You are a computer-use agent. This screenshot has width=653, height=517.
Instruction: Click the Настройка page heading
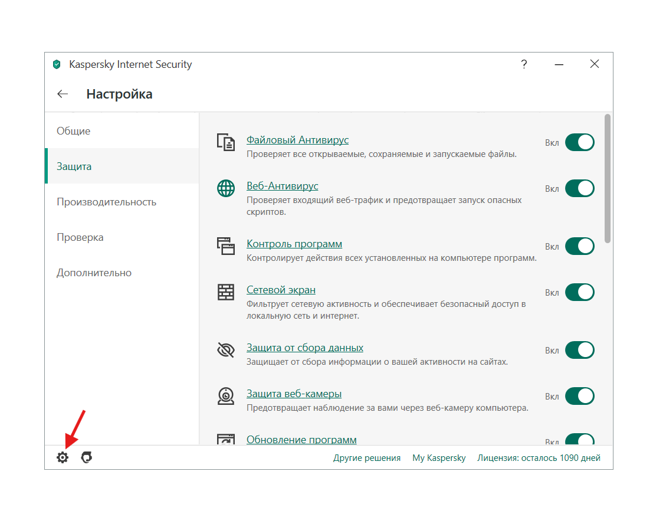120,94
